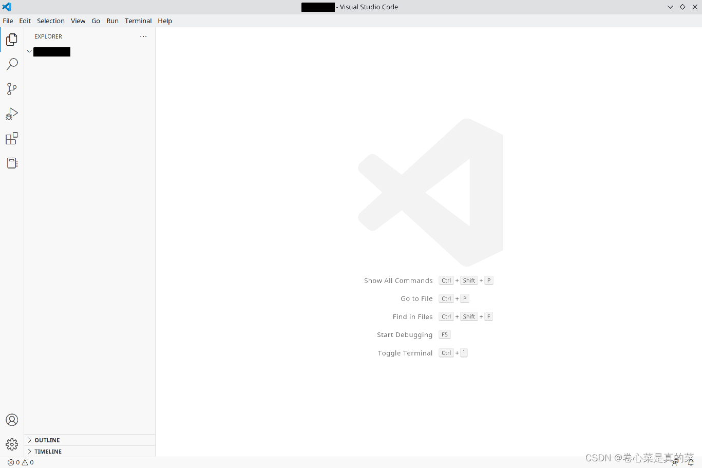The image size is (702, 468).
Task: Maximize the window with the diamond button
Action: coord(682,7)
